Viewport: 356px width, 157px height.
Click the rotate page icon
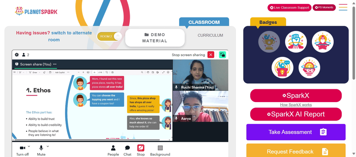tap(106, 72)
